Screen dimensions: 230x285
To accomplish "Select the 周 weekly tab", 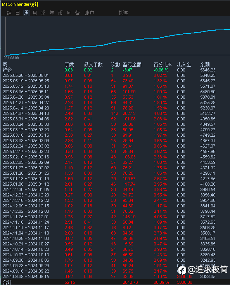I will click(26, 13).
